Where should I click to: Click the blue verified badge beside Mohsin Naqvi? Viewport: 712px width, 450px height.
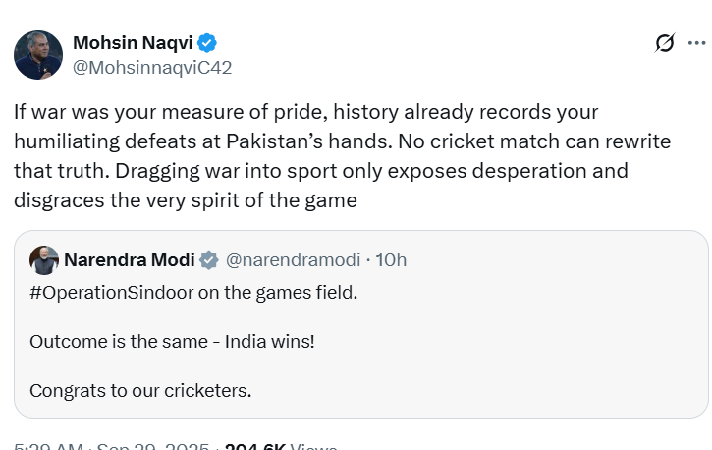pos(207,42)
